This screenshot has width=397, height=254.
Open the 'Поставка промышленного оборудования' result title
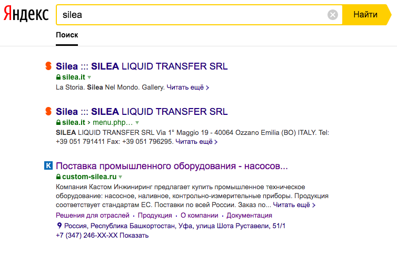tap(172, 166)
